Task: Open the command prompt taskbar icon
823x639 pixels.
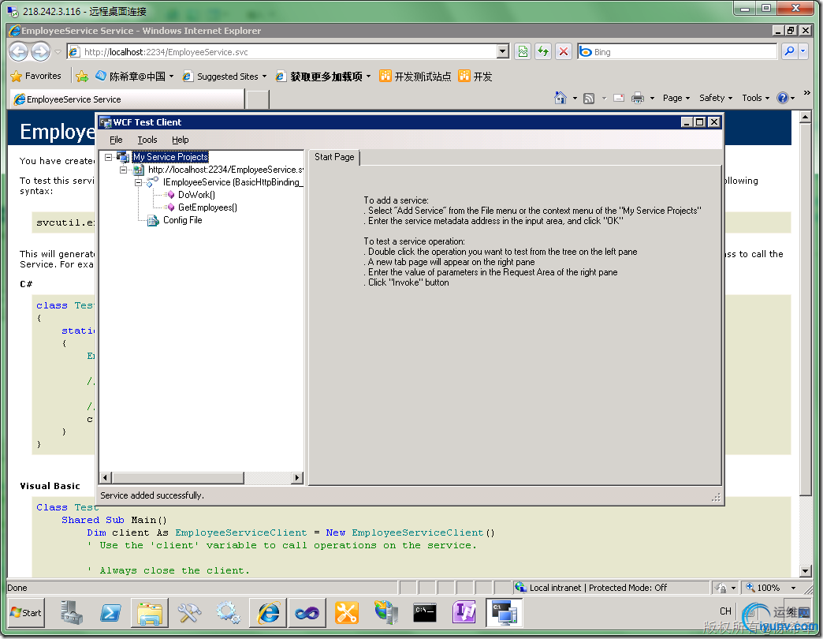Action: tap(425, 613)
